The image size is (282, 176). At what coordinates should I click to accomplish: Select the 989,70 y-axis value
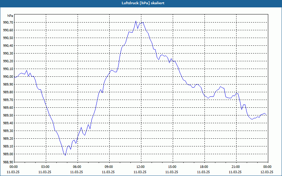point(8,100)
